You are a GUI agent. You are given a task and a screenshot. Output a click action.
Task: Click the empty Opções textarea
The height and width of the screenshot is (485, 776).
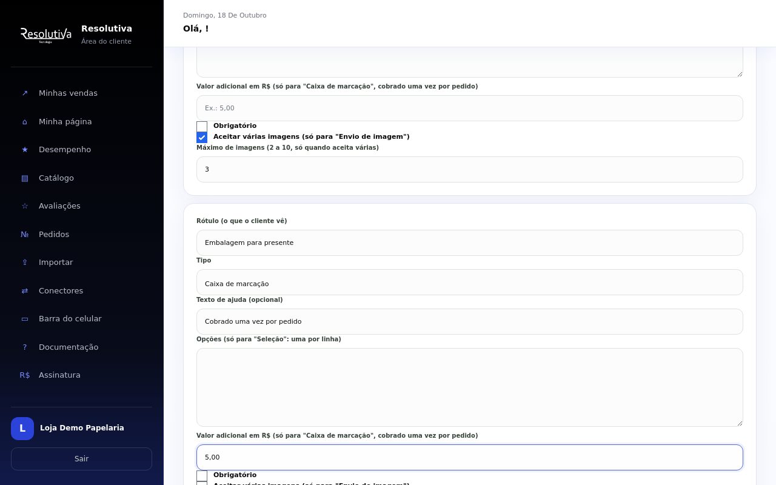pos(470,387)
